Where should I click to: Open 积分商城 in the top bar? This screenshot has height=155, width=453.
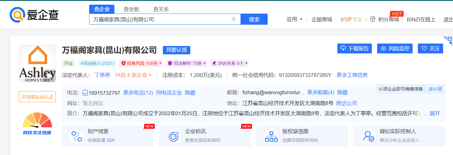(x=389, y=19)
